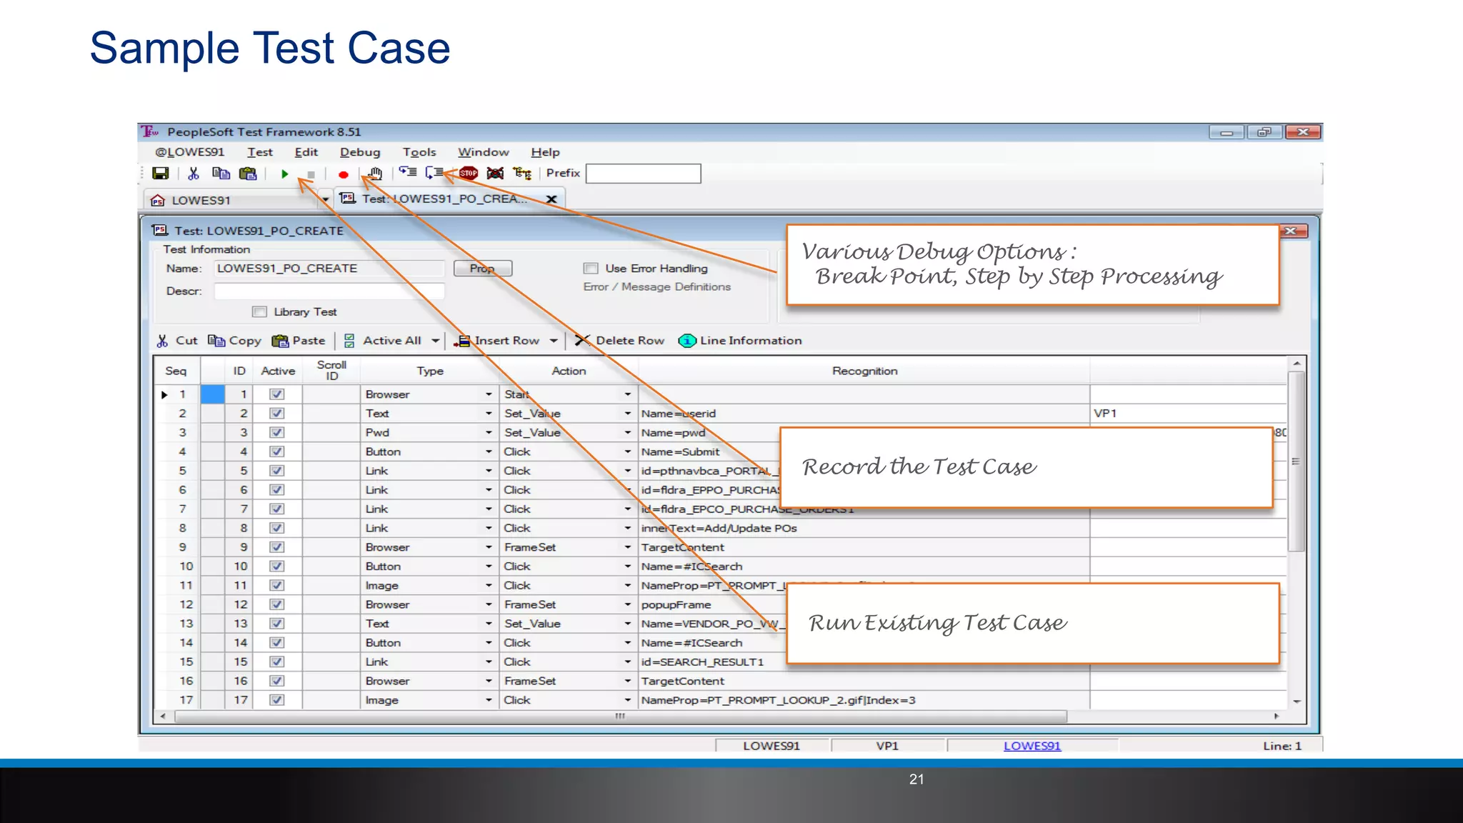Open Type dropdown for Seq 11 Image
The width and height of the screenshot is (1463, 823).
click(489, 586)
